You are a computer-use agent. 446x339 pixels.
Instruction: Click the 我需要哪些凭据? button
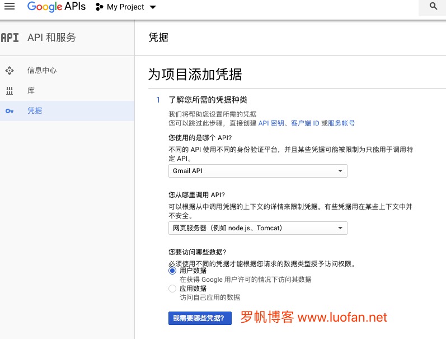[x=200, y=318]
